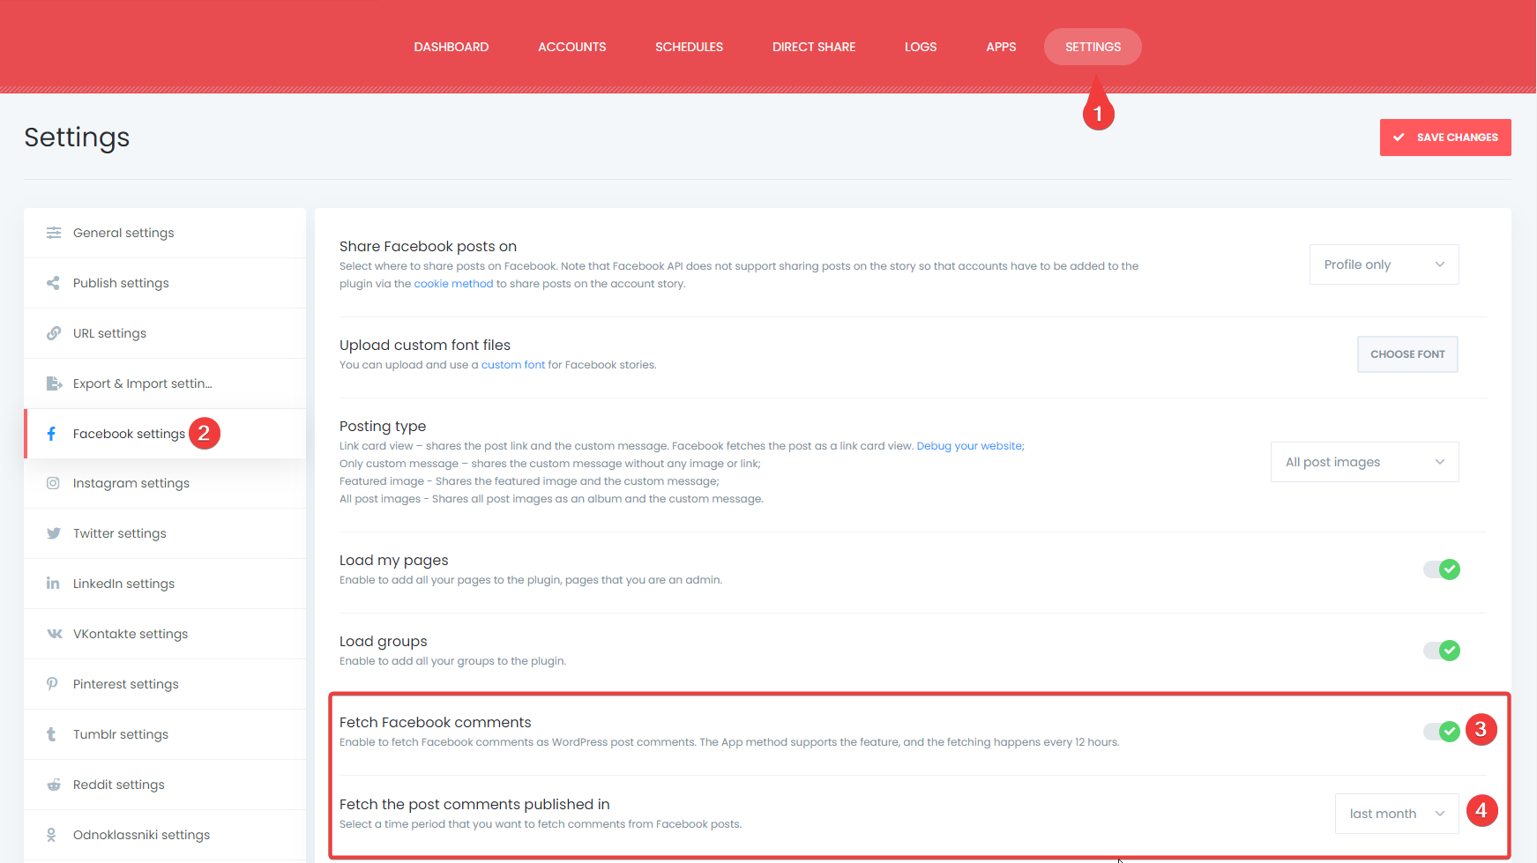Click the checkmark icon on Save Changes
1537x863 pixels.
[1399, 138]
